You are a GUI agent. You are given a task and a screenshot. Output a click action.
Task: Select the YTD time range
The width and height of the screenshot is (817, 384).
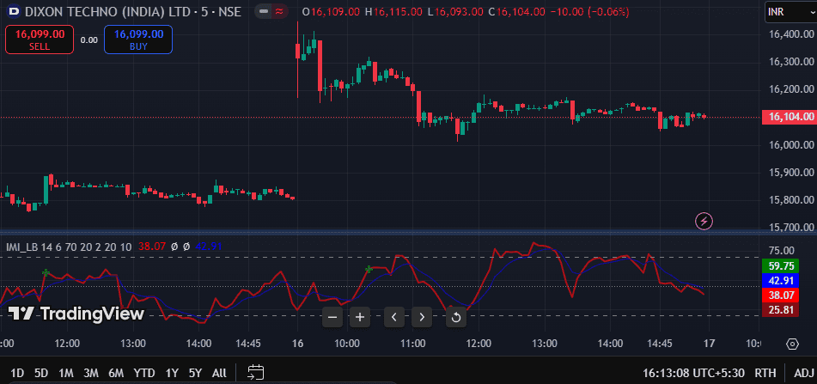[x=143, y=373]
